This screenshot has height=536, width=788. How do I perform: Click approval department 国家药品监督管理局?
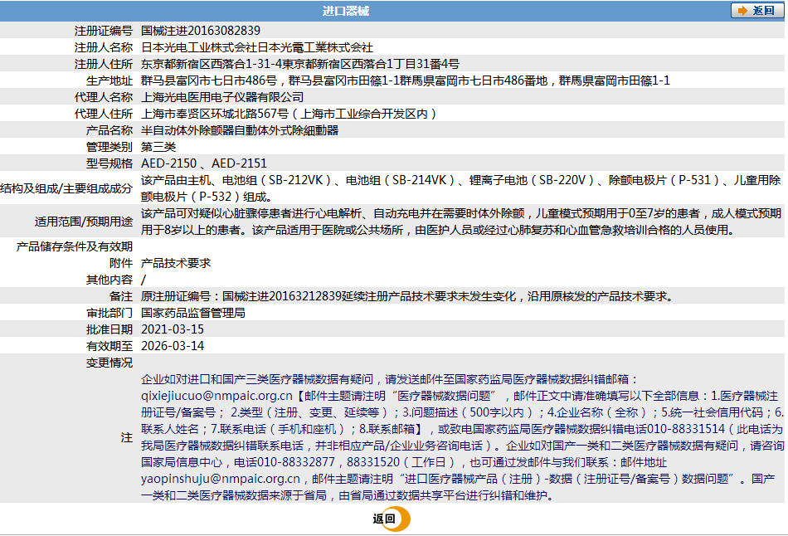coord(193,313)
